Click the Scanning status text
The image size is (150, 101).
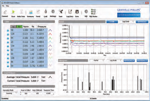(x=5, y=99)
